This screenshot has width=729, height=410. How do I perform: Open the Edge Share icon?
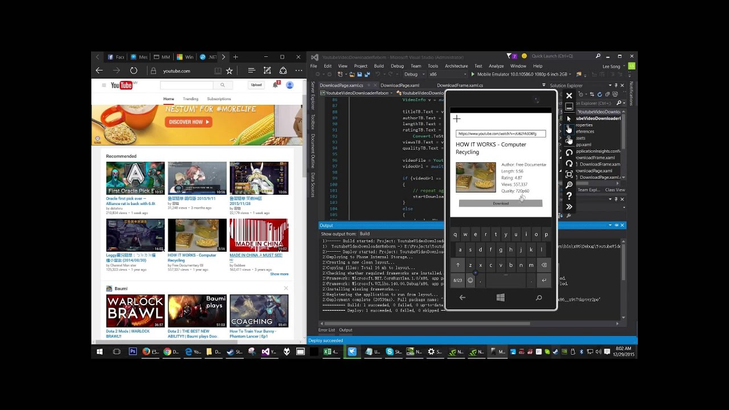click(283, 71)
